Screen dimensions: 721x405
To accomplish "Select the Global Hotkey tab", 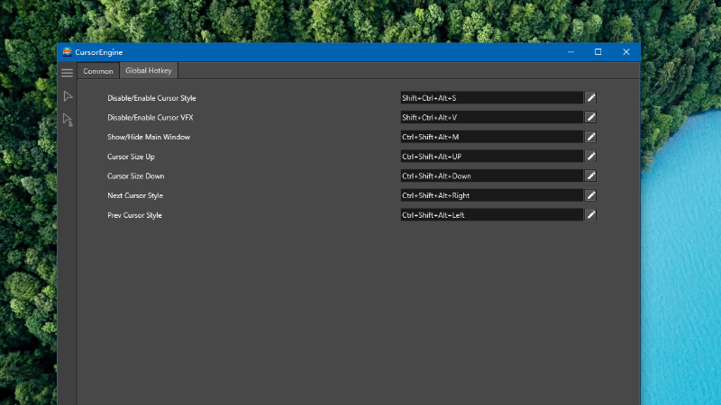I will click(x=150, y=70).
